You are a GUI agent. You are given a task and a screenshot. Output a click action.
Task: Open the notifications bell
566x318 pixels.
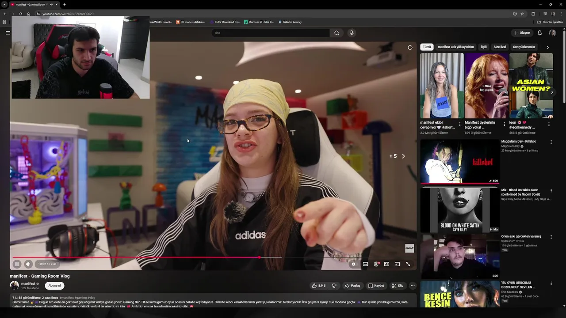point(539,33)
